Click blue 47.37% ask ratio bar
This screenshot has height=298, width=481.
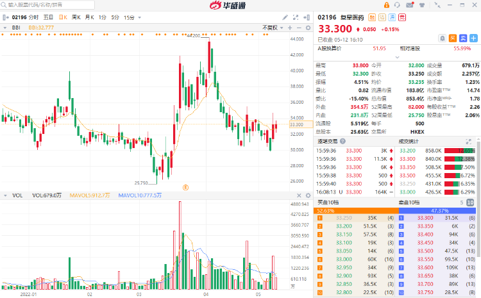(437, 211)
